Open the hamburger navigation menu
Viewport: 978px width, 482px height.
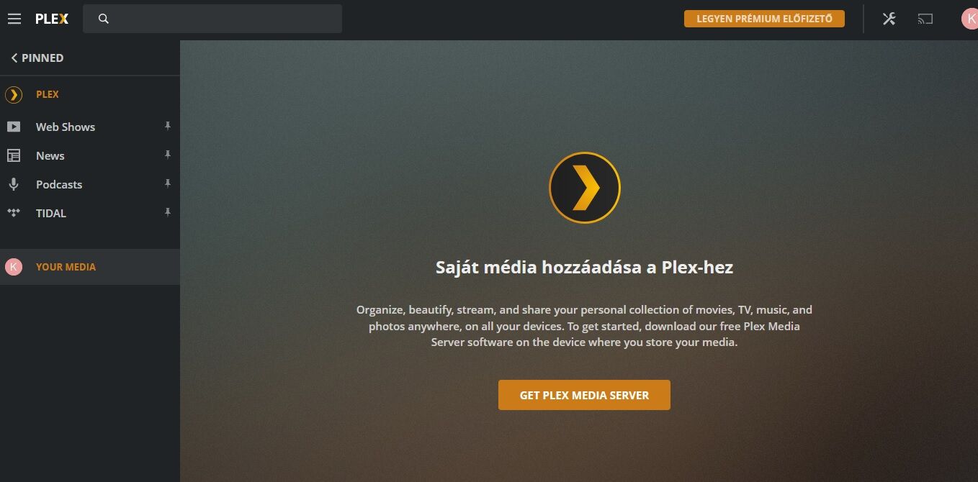click(x=14, y=19)
